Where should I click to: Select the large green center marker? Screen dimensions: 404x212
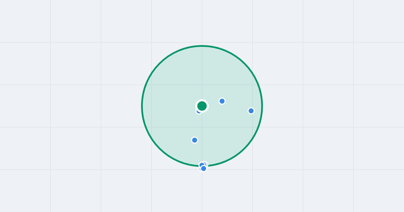click(202, 106)
